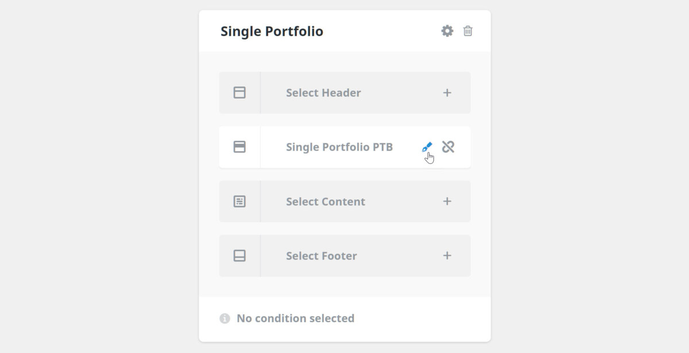Unlink Single Portfolio PTB using the unlink icon
The image size is (689, 353).
pyautogui.click(x=449, y=147)
